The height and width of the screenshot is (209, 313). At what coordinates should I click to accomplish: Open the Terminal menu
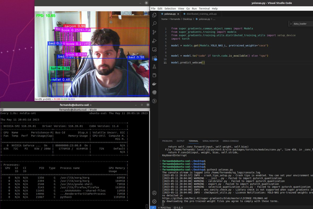pos(204,9)
